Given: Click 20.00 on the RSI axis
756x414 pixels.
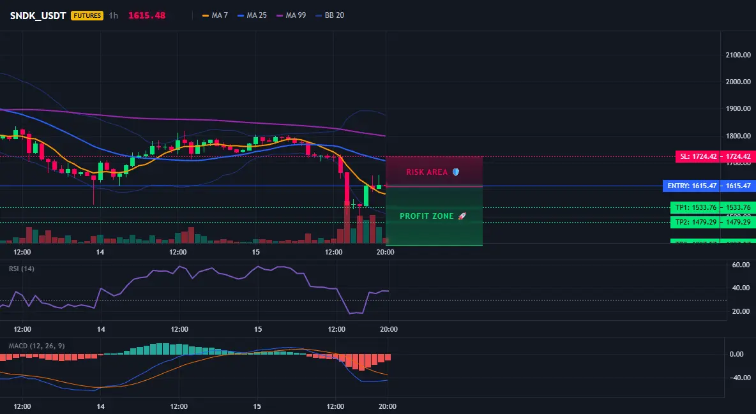Looking at the screenshot, I should [741, 311].
